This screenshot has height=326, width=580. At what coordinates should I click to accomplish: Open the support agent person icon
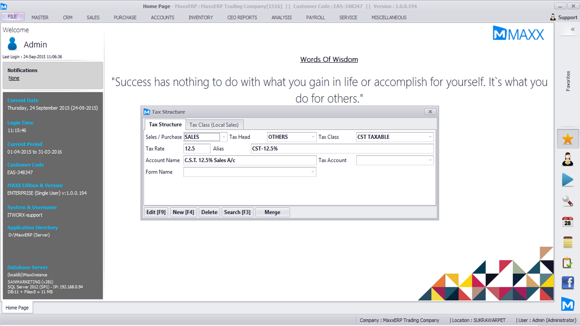pos(568,160)
